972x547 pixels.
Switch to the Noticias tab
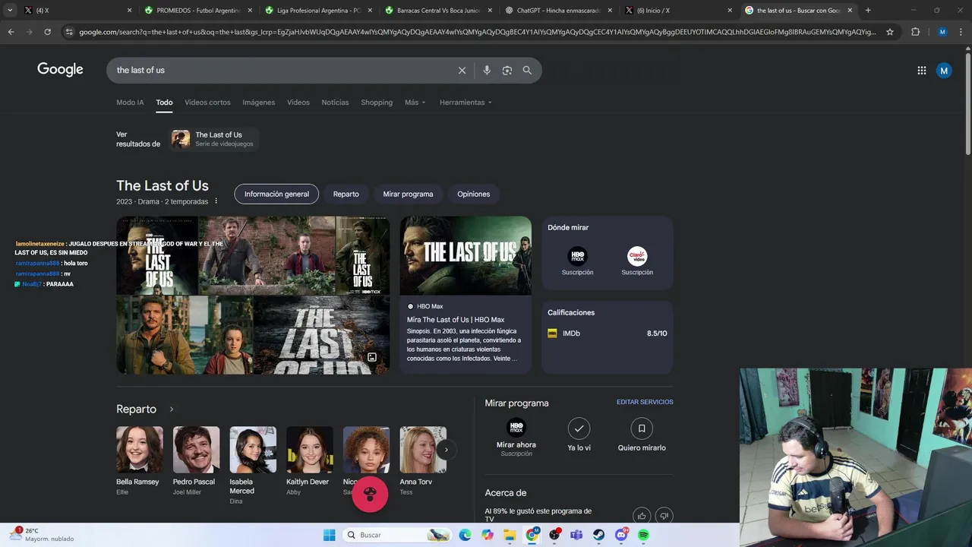coord(335,103)
